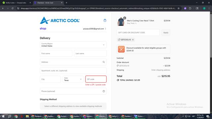Viewport: 212px width, 119px height.
Task: Click the ZIP code field
Action: pos(96,79)
